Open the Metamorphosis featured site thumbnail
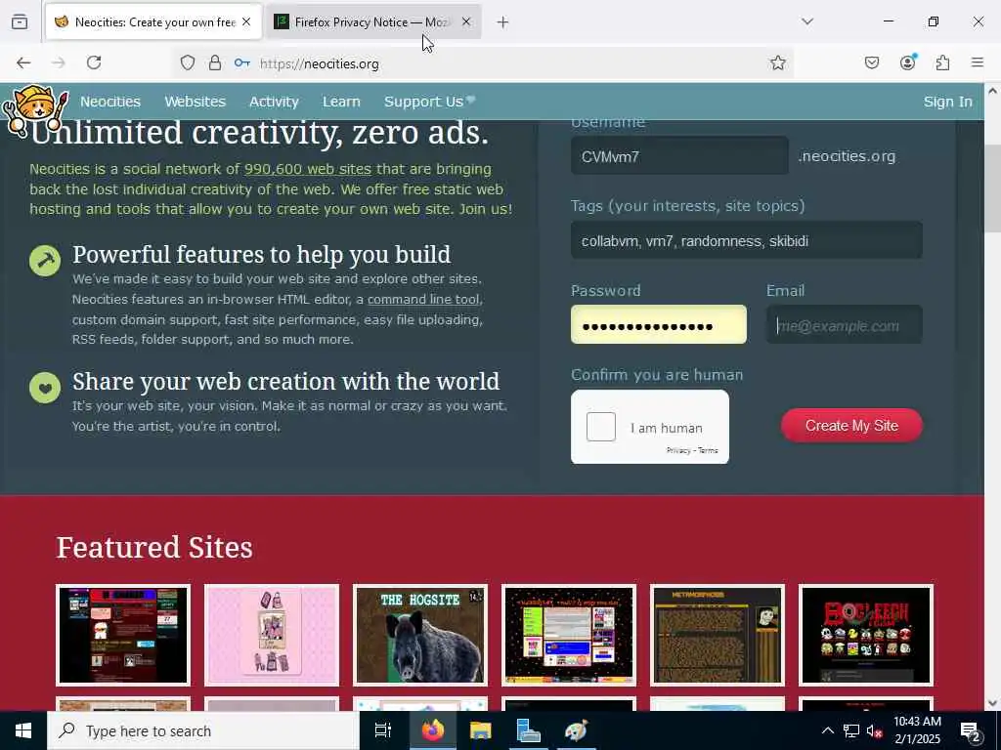The image size is (1001, 750). (718, 635)
